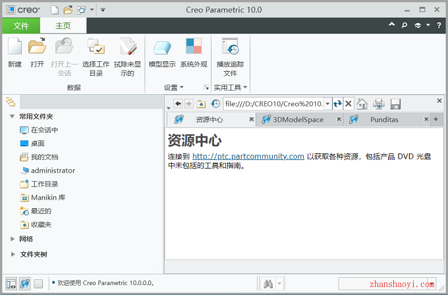The height and width of the screenshot is (295, 448).
Task: Expand the 网络 section
Action: tap(13, 239)
